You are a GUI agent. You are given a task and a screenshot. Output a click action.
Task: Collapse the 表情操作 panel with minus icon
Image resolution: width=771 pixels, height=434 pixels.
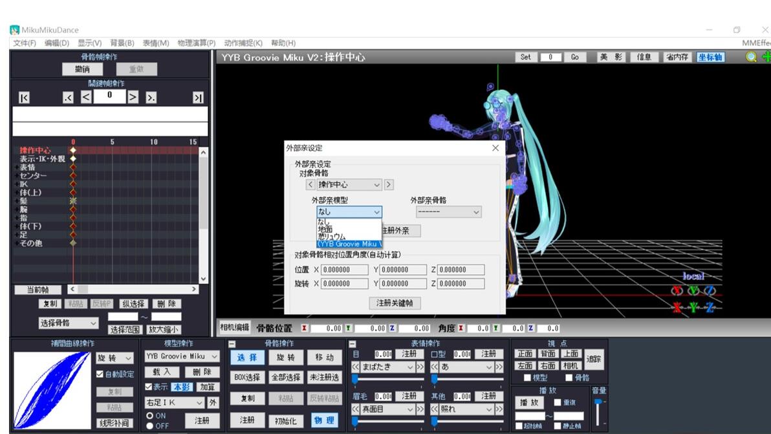(x=352, y=344)
